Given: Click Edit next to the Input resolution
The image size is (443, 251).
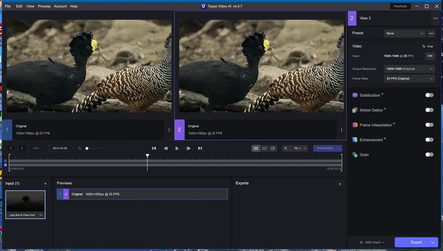Looking at the screenshot, I should 430,56.
